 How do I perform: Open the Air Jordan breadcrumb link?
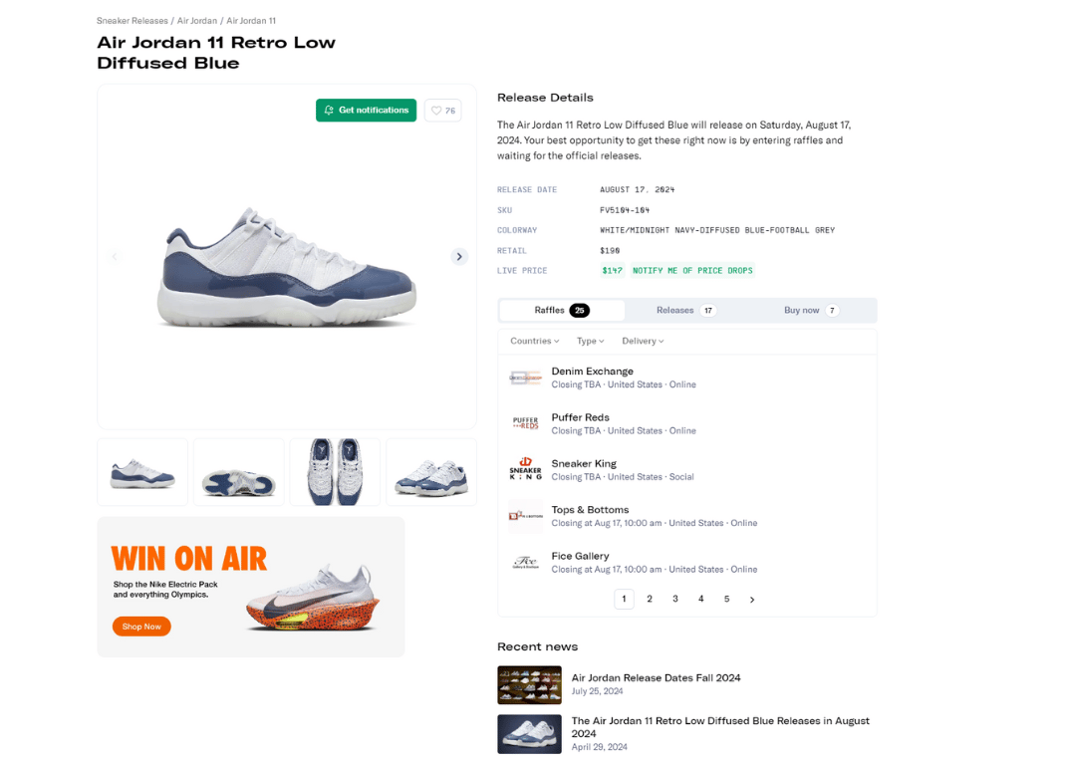[197, 21]
